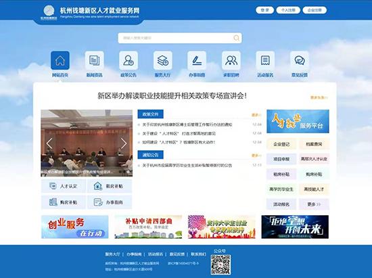
Task: Show next carousel photo with right arrow
Action: pyautogui.click(x=124, y=143)
